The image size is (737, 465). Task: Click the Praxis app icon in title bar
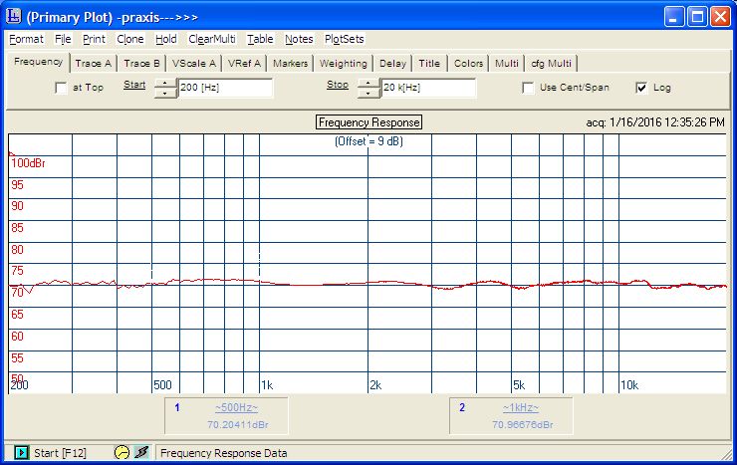tap(14, 16)
